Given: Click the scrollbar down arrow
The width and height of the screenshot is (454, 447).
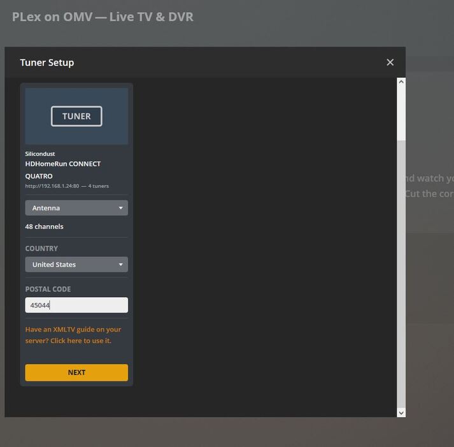Looking at the screenshot, I should click(401, 413).
